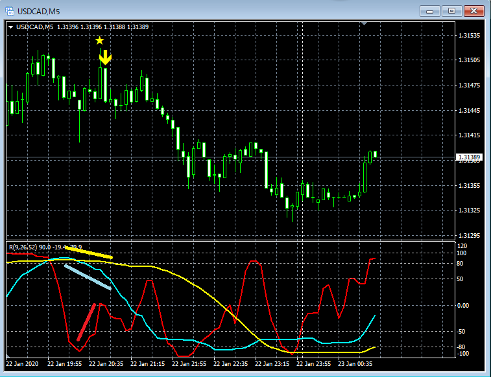This screenshot has width=491, height=377.
Task: Click the current price label 1.31389
Action: (469, 157)
